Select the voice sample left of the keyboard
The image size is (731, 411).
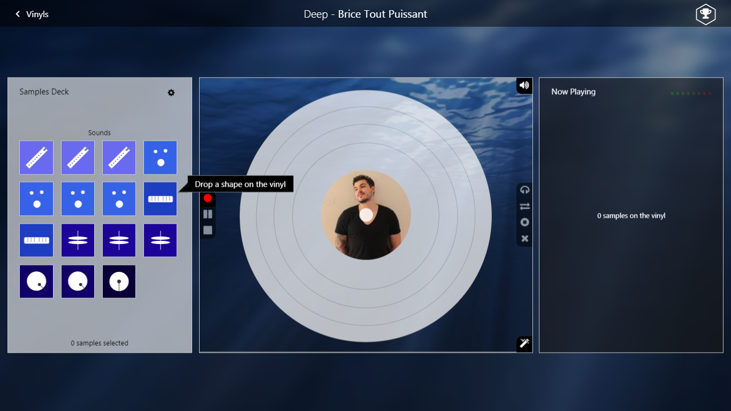tap(119, 199)
